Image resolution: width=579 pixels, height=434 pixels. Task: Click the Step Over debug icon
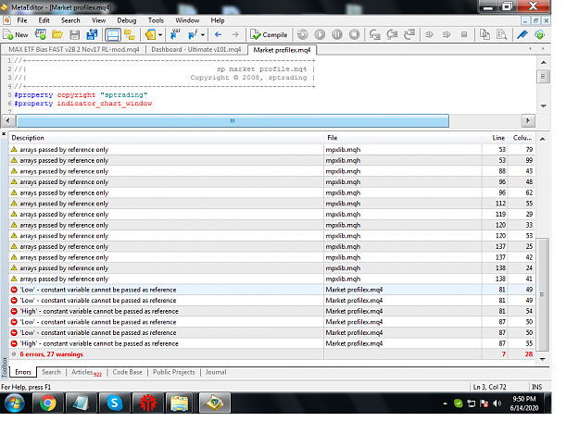tap(392, 34)
